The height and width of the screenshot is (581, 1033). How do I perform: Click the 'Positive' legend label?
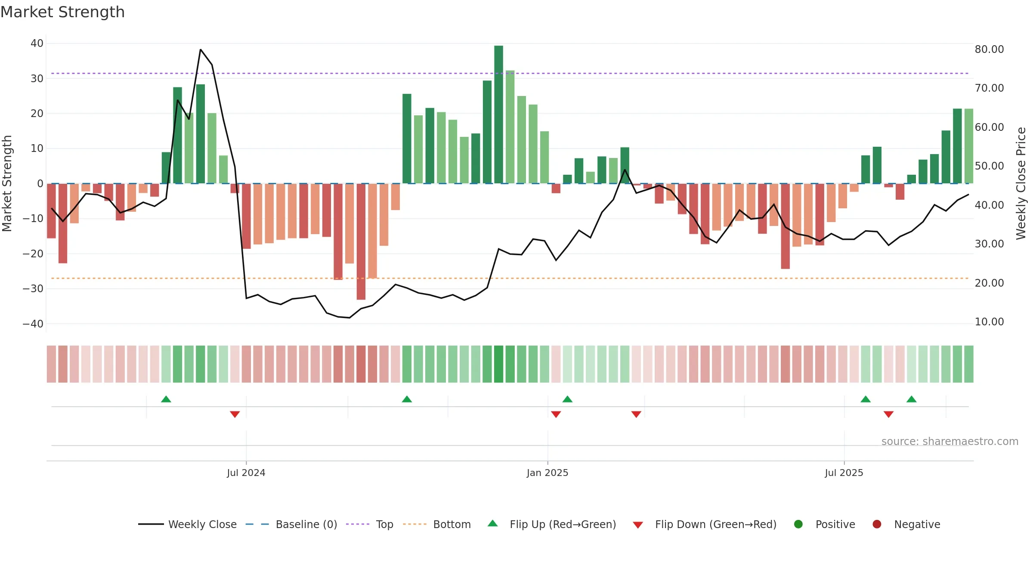835,524
